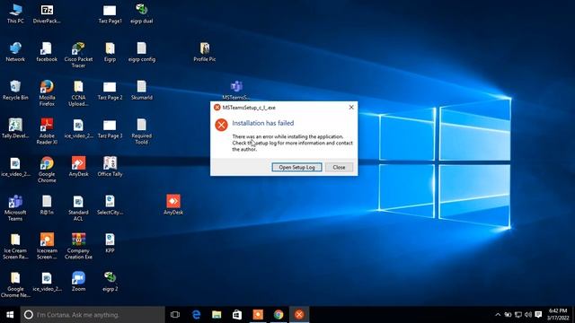Launch the Zoom desktop shortcut

pos(78,282)
